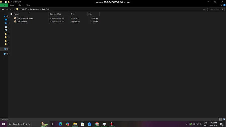
Task: Tick the select-all items checkbox
Action: (x=11, y=14)
